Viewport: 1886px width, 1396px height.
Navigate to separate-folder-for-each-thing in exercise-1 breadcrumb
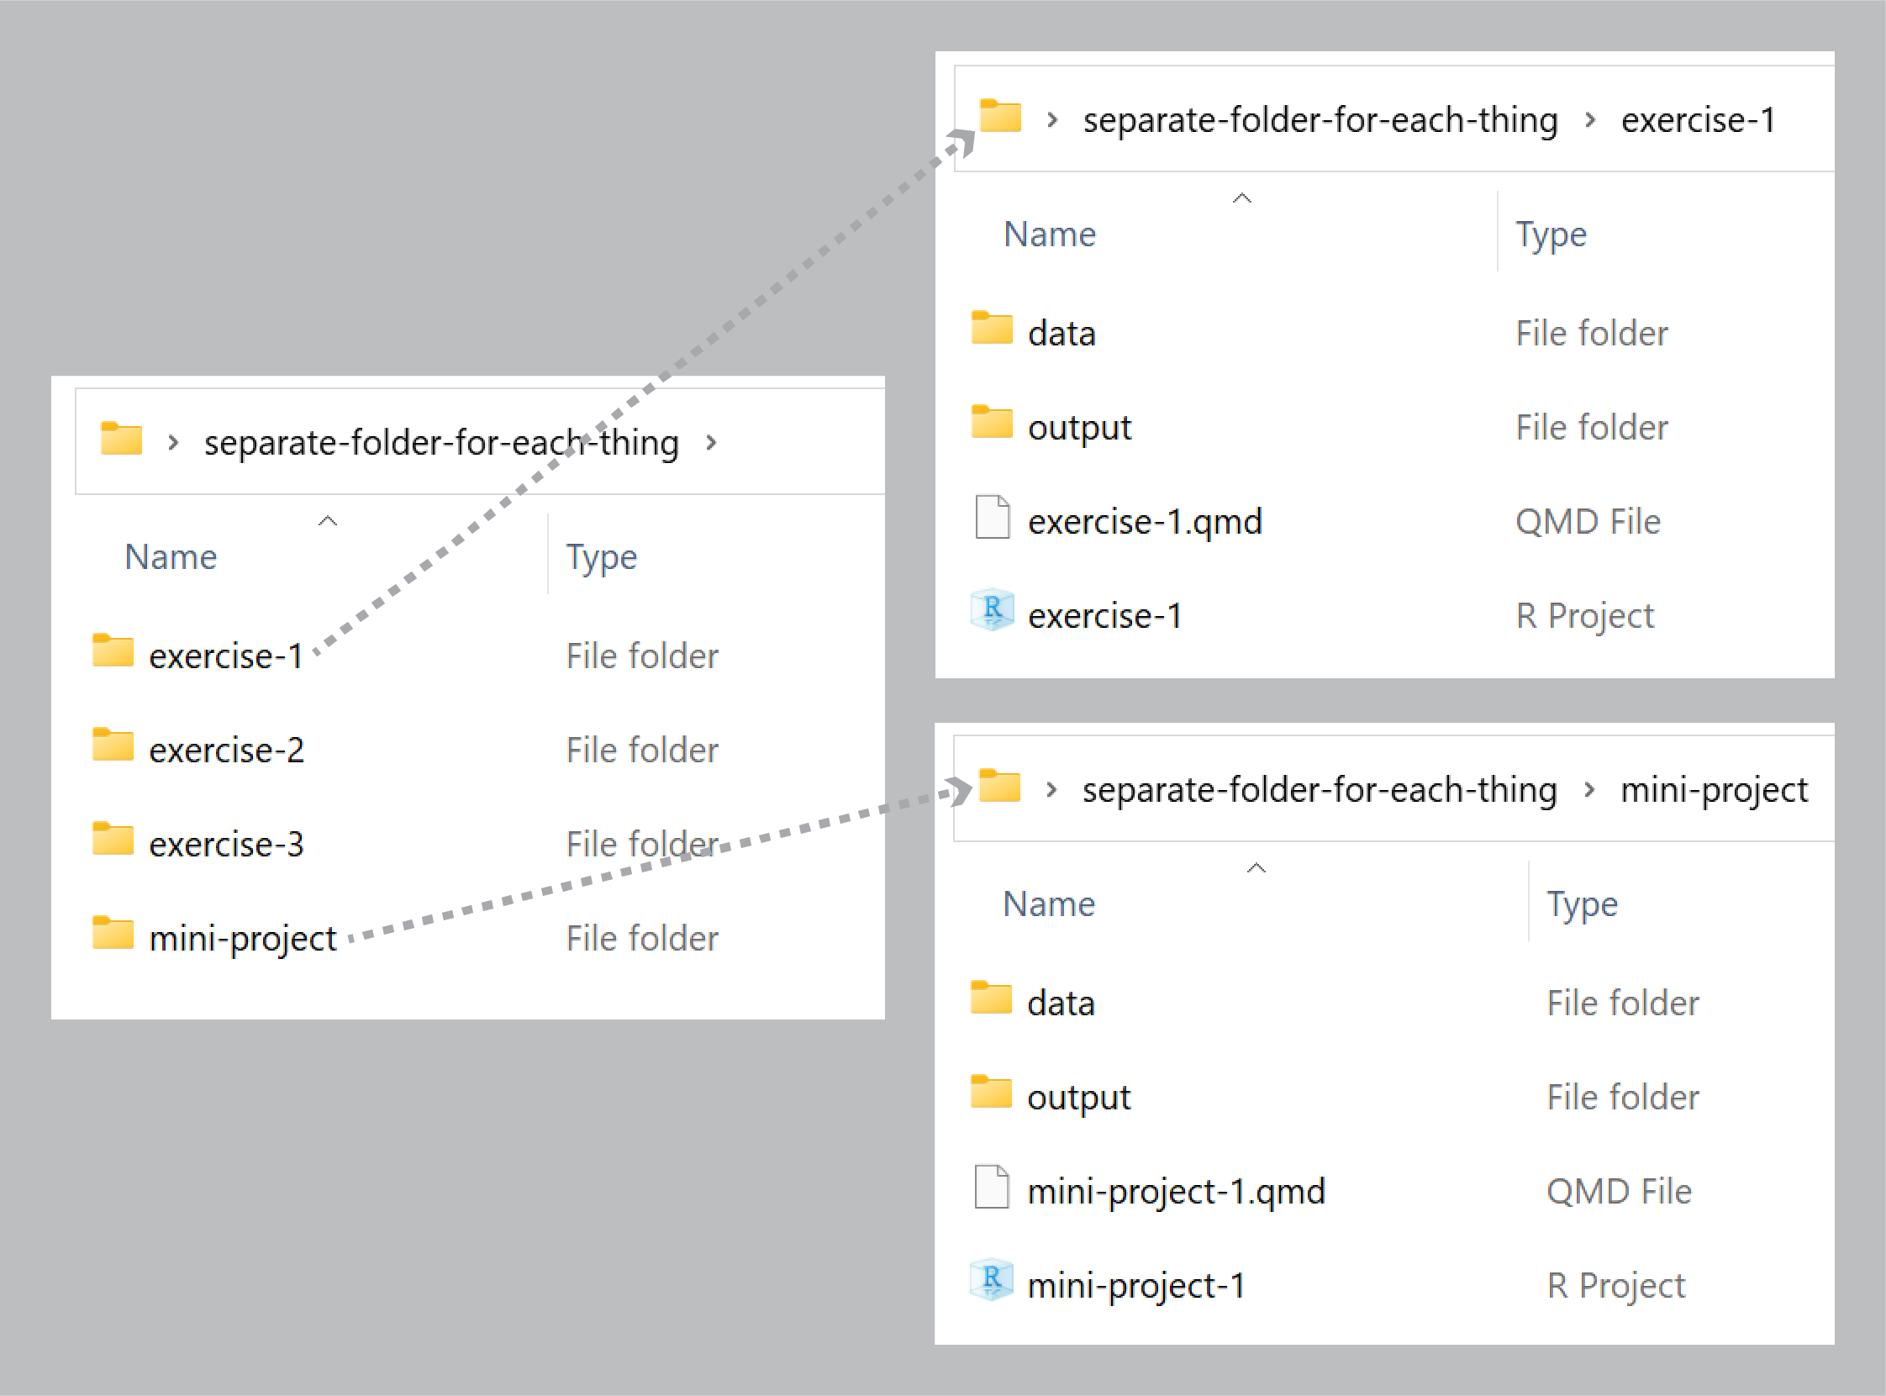(1320, 120)
